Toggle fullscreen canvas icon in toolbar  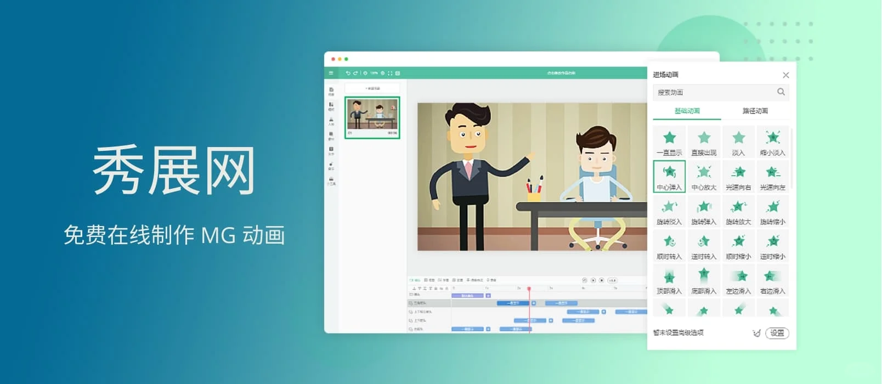(390, 73)
